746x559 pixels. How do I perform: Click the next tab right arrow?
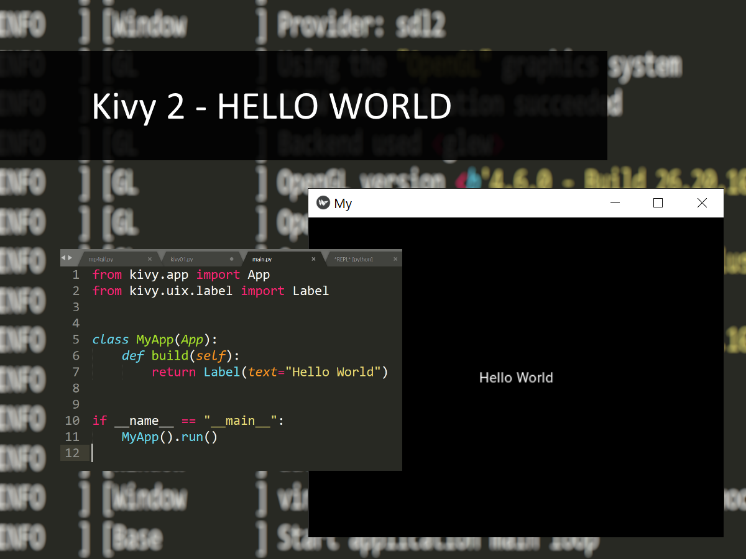pyautogui.click(x=70, y=258)
